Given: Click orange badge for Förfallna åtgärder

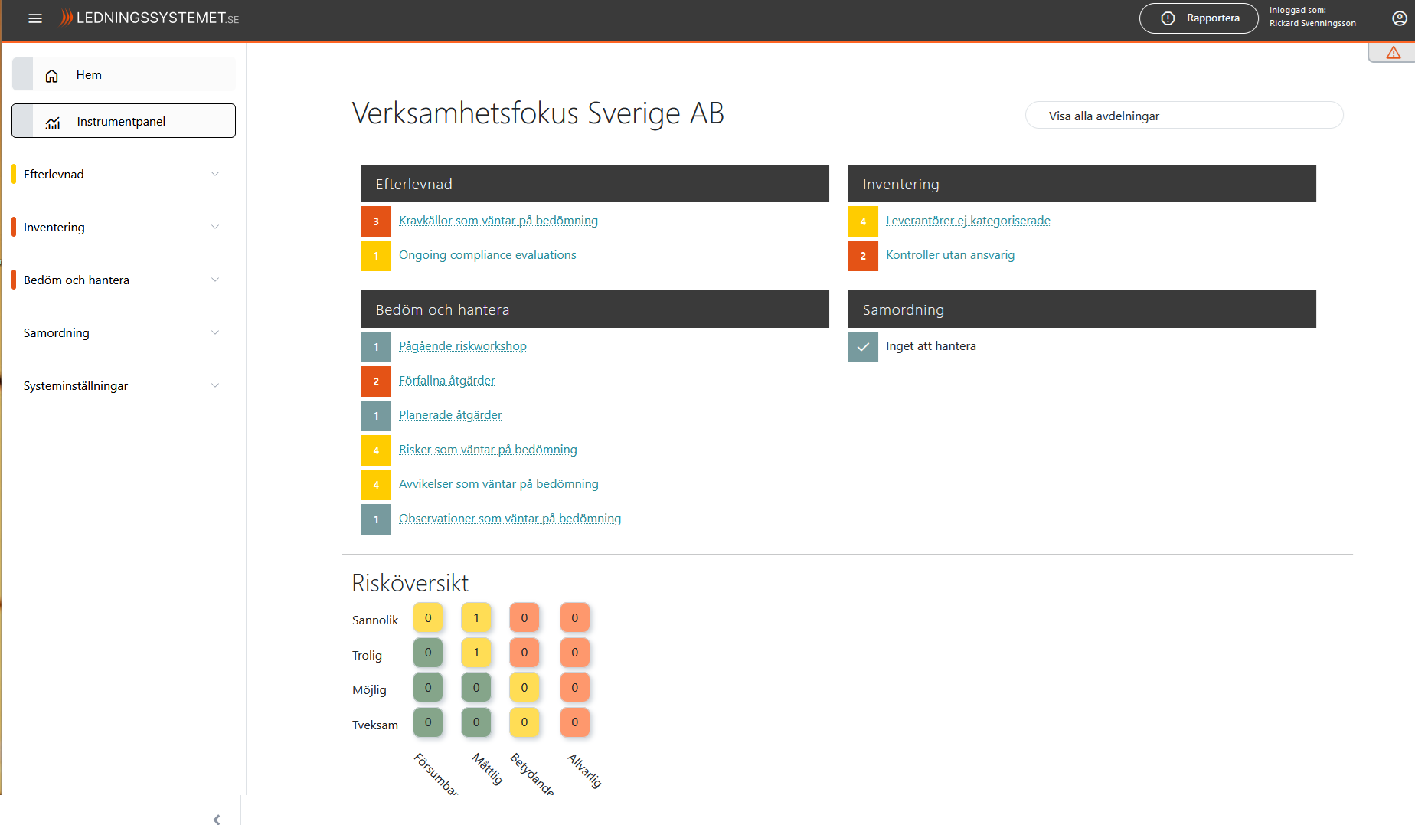Looking at the screenshot, I should click(x=376, y=381).
